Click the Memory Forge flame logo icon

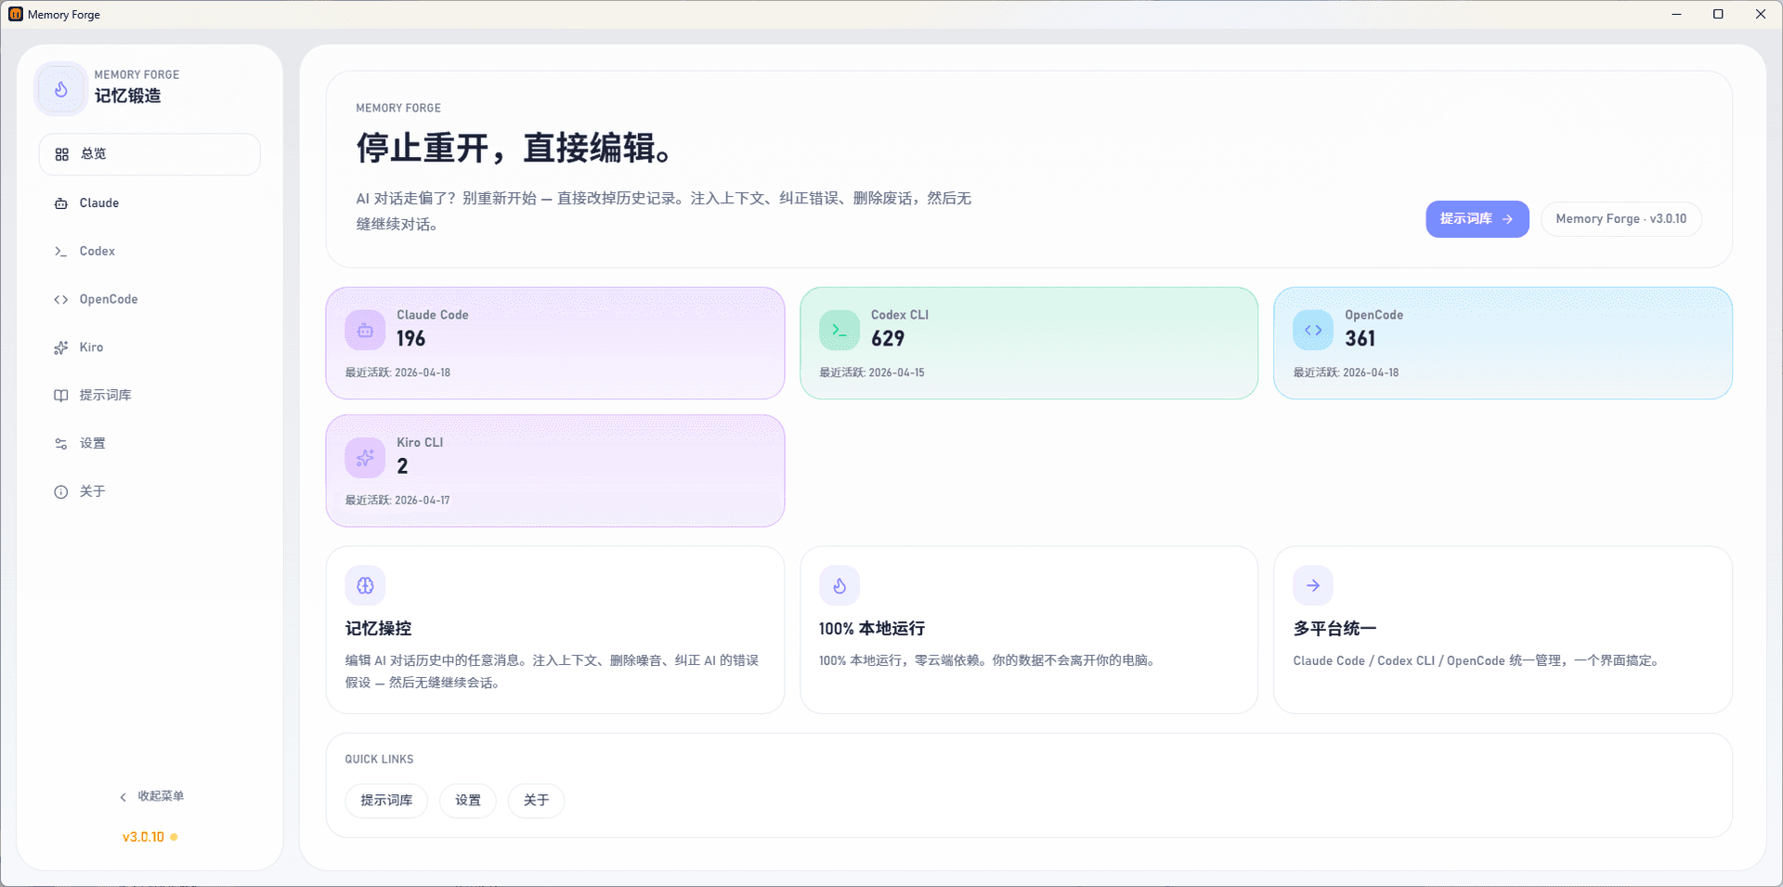[x=61, y=89]
